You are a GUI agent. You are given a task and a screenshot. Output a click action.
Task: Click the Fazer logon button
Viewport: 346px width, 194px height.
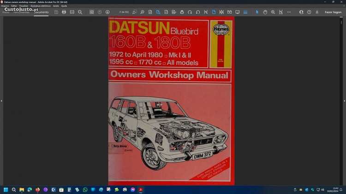333,12
